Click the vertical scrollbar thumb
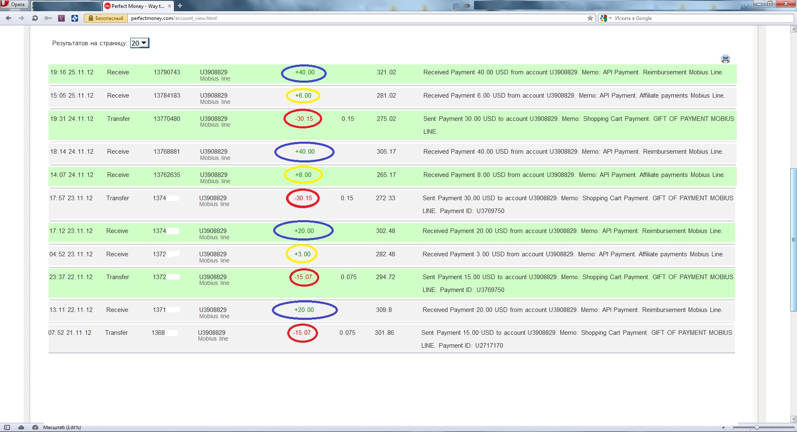797x432 pixels. [793, 240]
